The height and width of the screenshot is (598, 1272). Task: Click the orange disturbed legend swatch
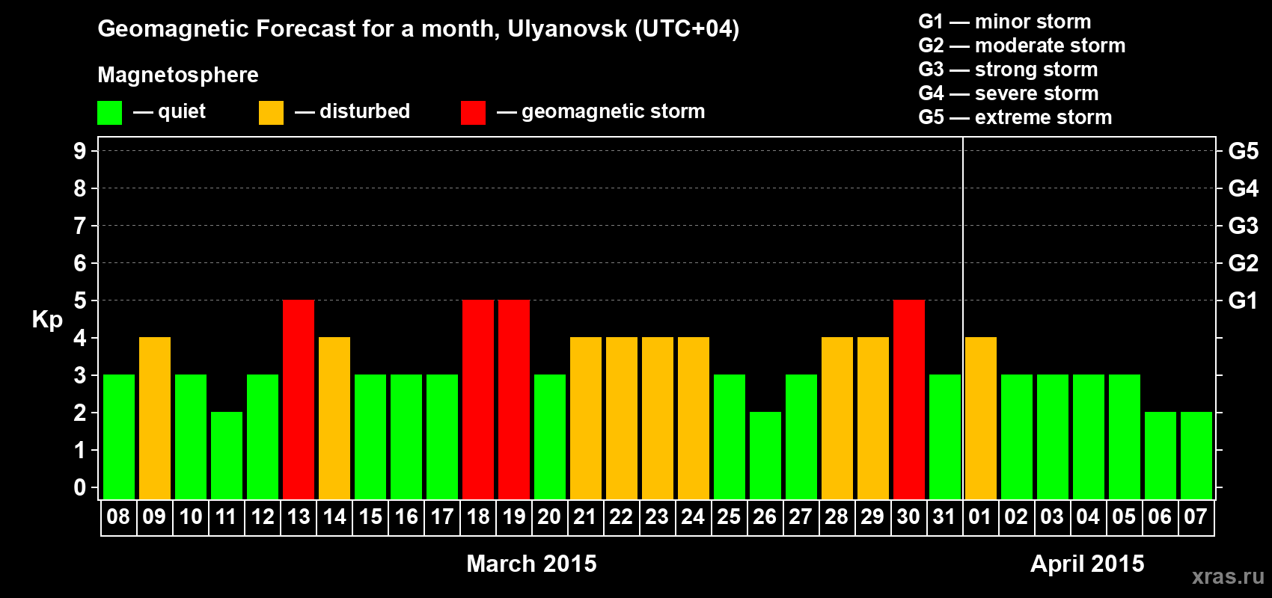click(x=272, y=113)
